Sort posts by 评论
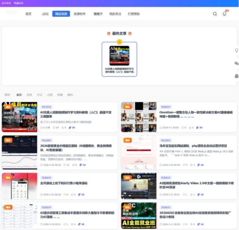This screenshot has height=230, width=239. 40,95
